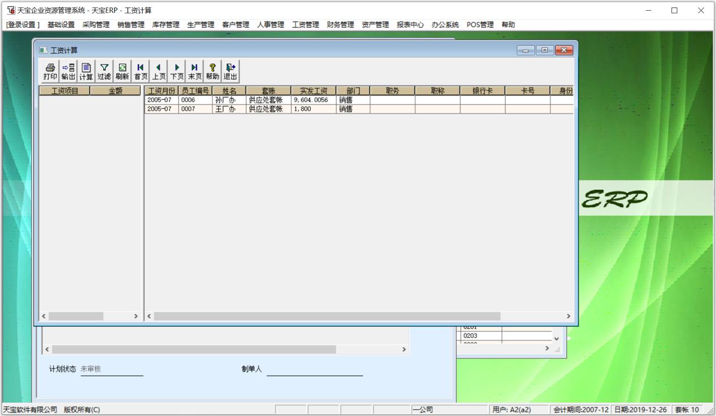
Task: Open the Filter (过滤) tool
Action: click(x=104, y=71)
